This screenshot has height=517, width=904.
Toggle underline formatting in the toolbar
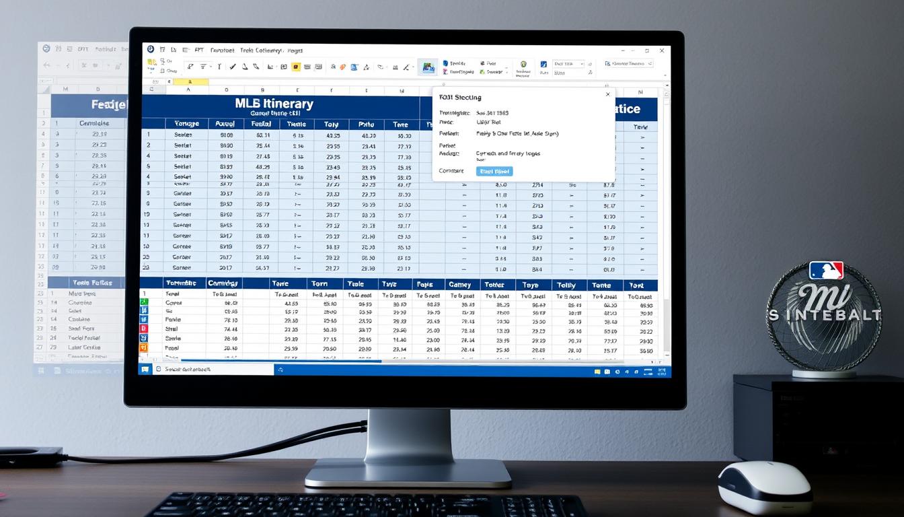click(x=203, y=67)
